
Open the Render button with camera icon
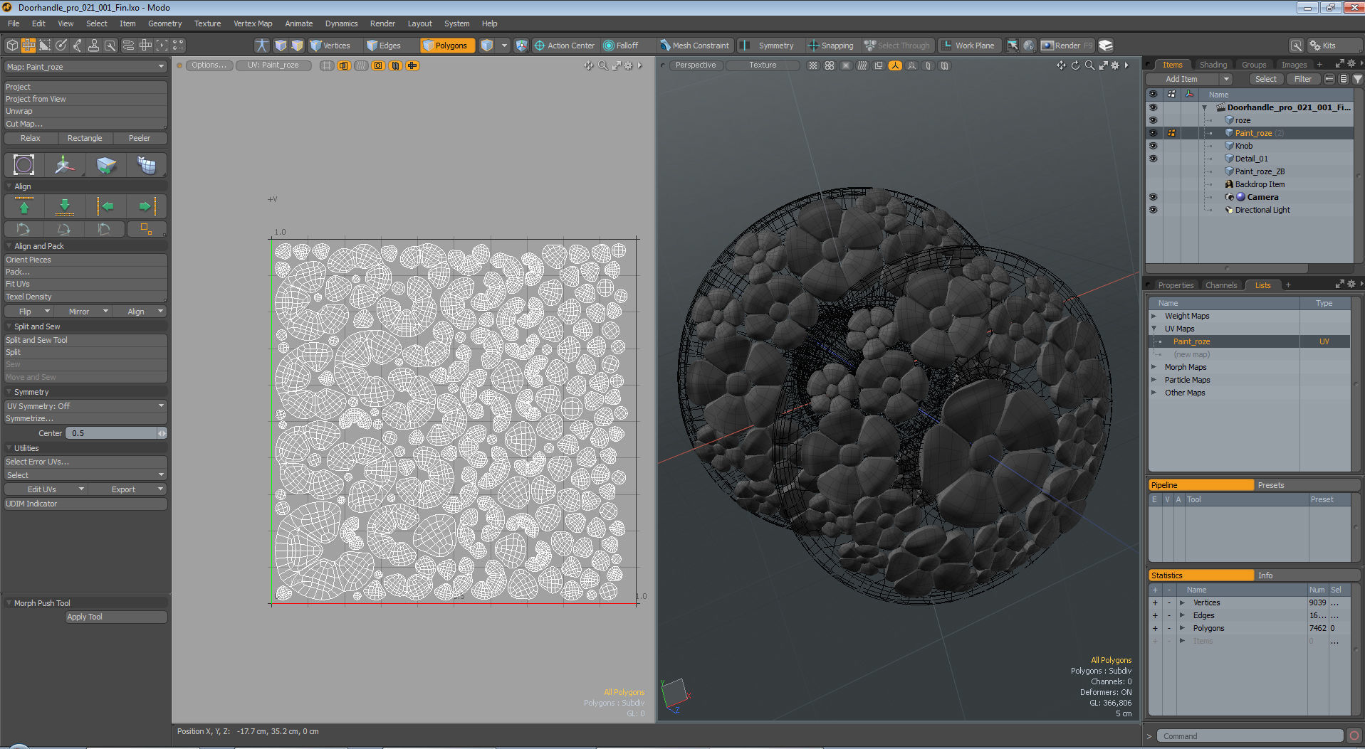click(x=1066, y=46)
